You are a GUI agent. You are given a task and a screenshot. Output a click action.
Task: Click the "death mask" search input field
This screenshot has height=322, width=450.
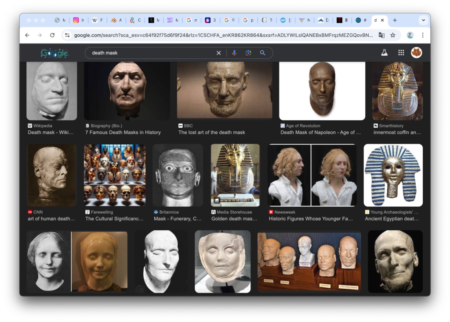pos(149,53)
